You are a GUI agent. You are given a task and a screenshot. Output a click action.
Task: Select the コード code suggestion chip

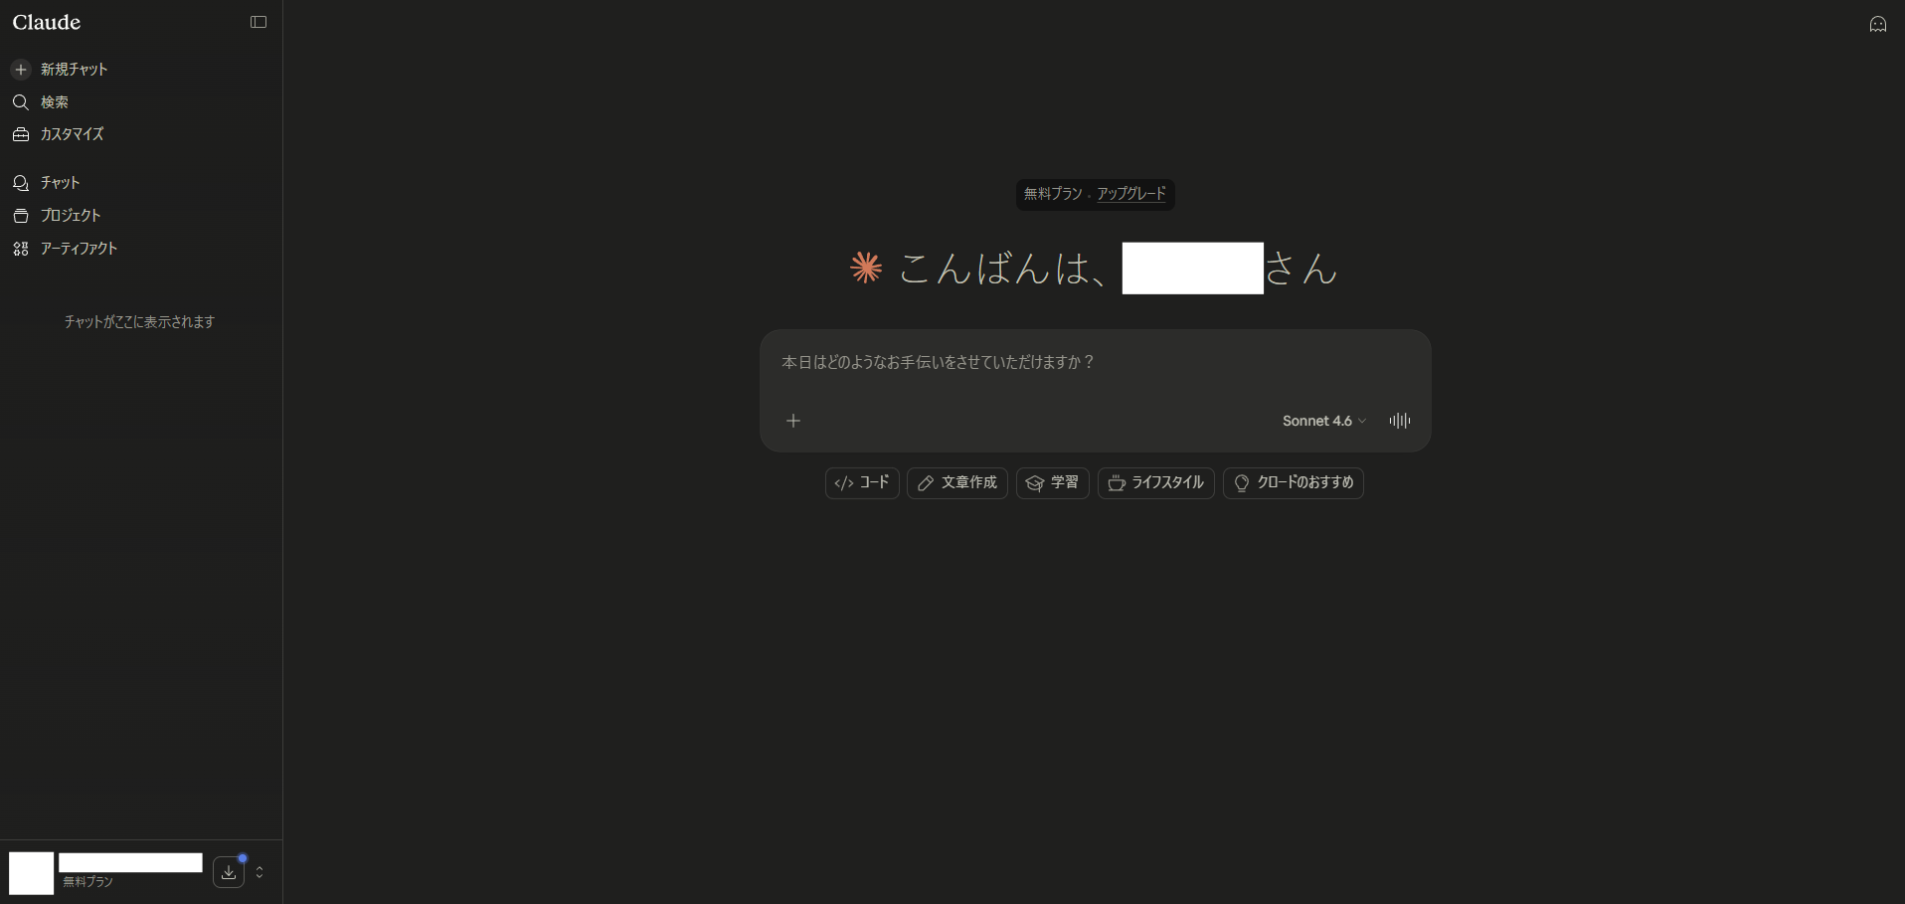[862, 483]
